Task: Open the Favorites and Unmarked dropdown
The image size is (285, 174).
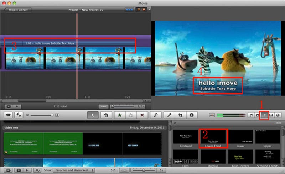Action: [x=73, y=170]
